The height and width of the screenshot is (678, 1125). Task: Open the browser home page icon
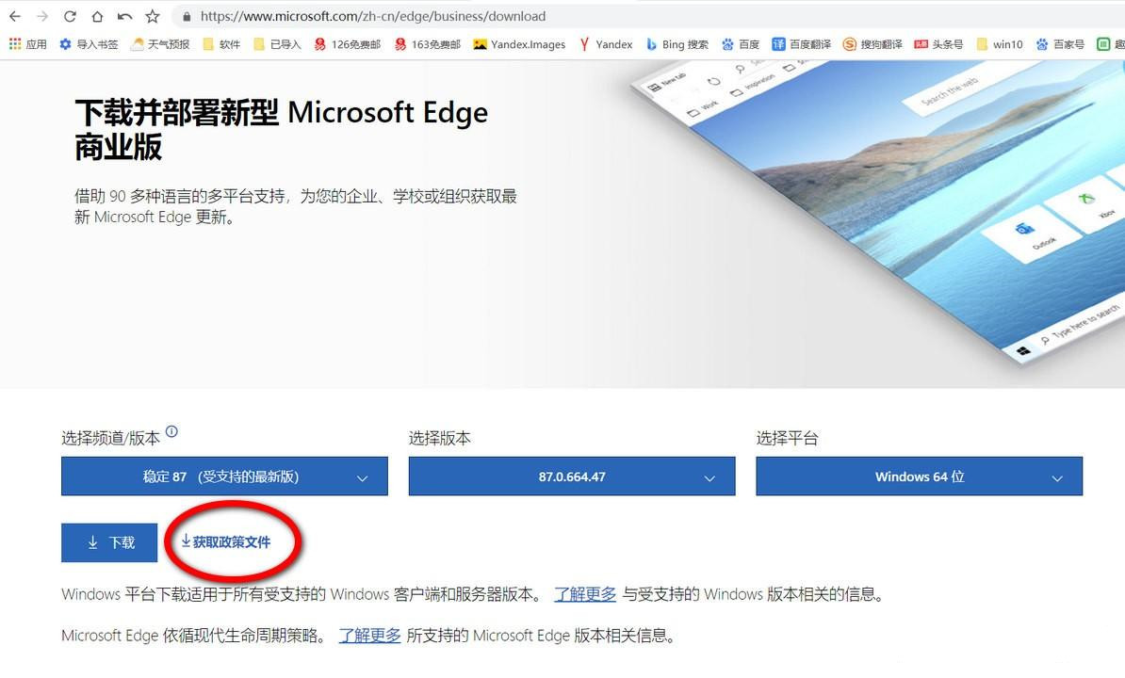(x=97, y=16)
